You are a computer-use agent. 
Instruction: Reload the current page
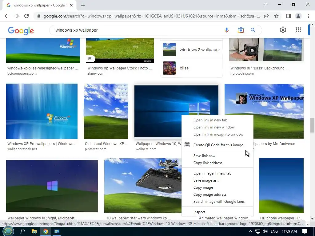point(26,16)
